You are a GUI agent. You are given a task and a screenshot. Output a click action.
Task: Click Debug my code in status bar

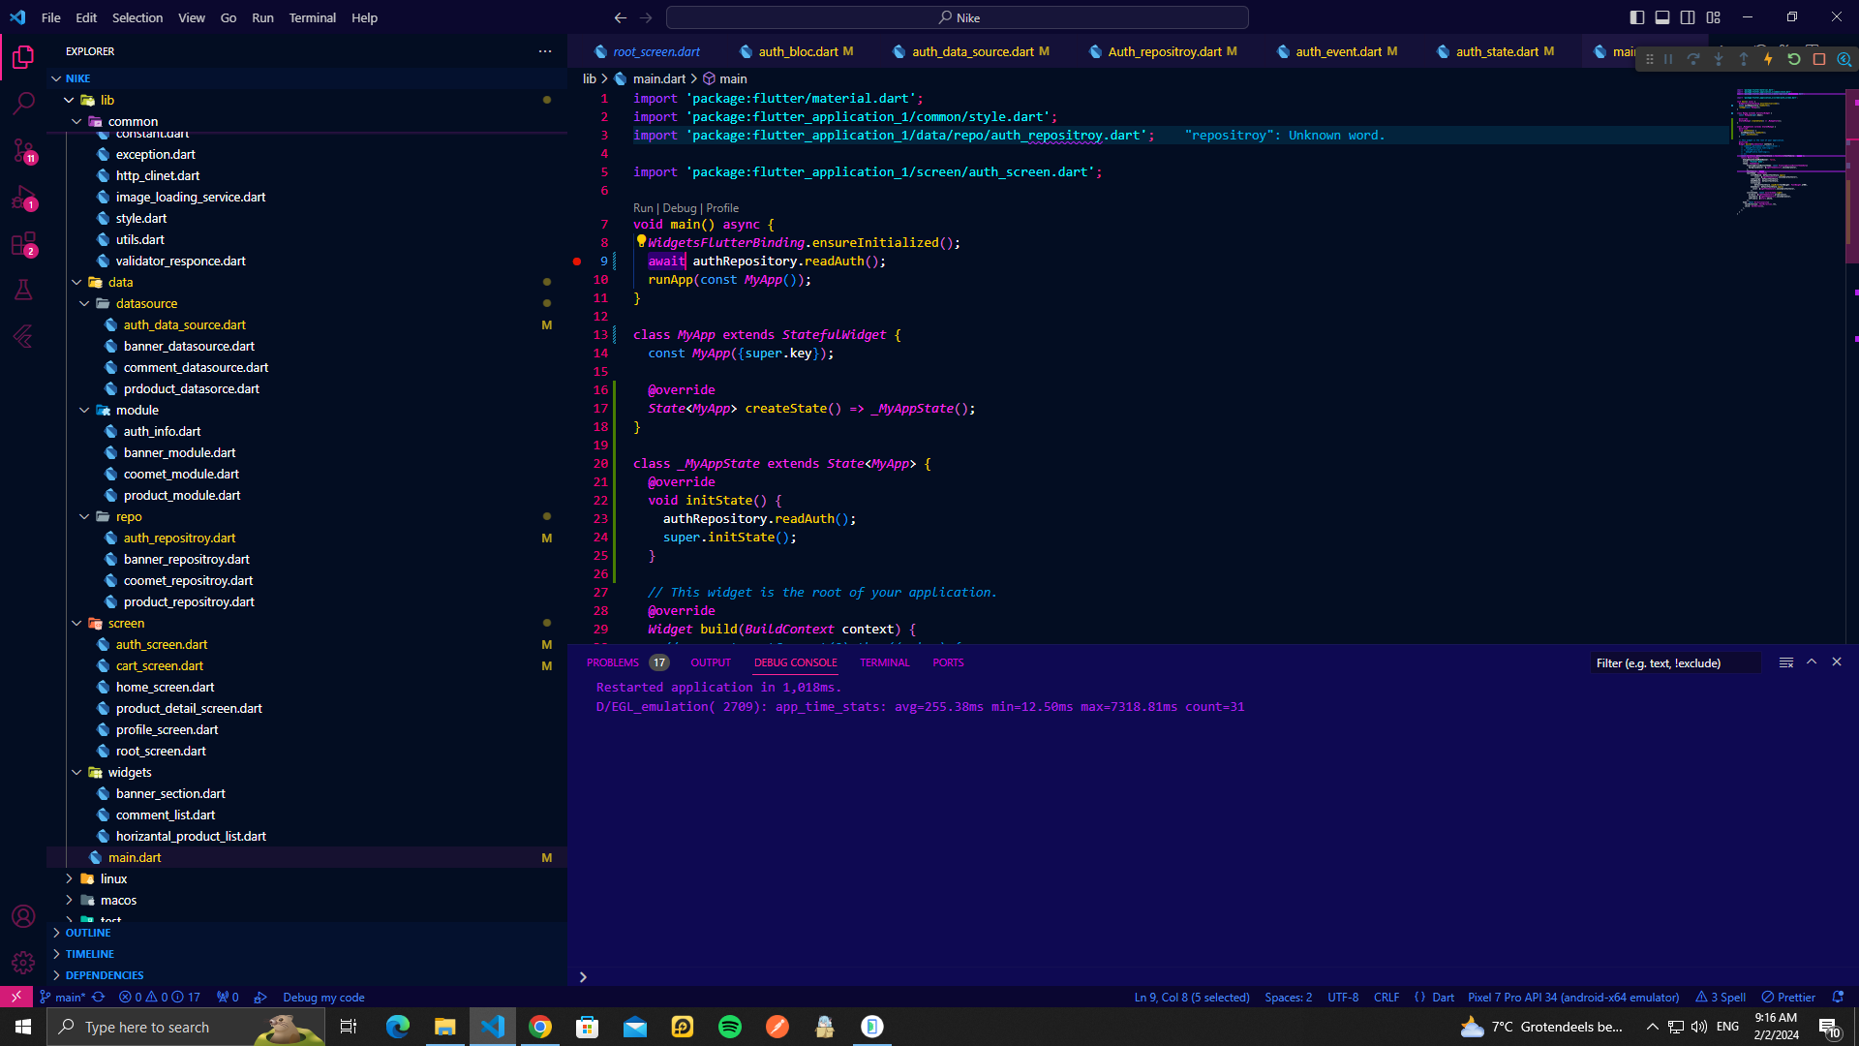pyautogui.click(x=323, y=997)
